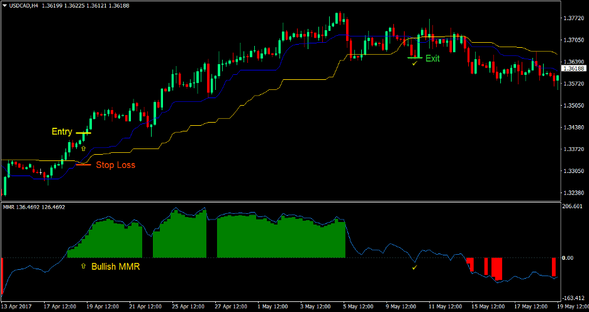This screenshot has width=589, height=312.
Task: Click the MMR 136.4692 126.4692 indicator label
Action: [34, 207]
